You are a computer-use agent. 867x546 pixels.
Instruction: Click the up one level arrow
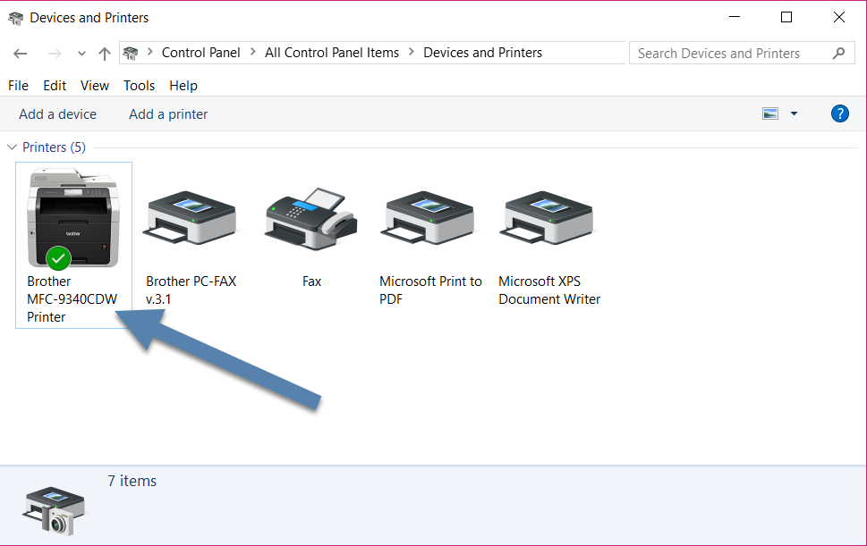[104, 53]
